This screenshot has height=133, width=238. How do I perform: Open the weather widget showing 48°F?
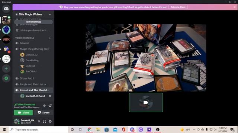click(x=185, y=130)
